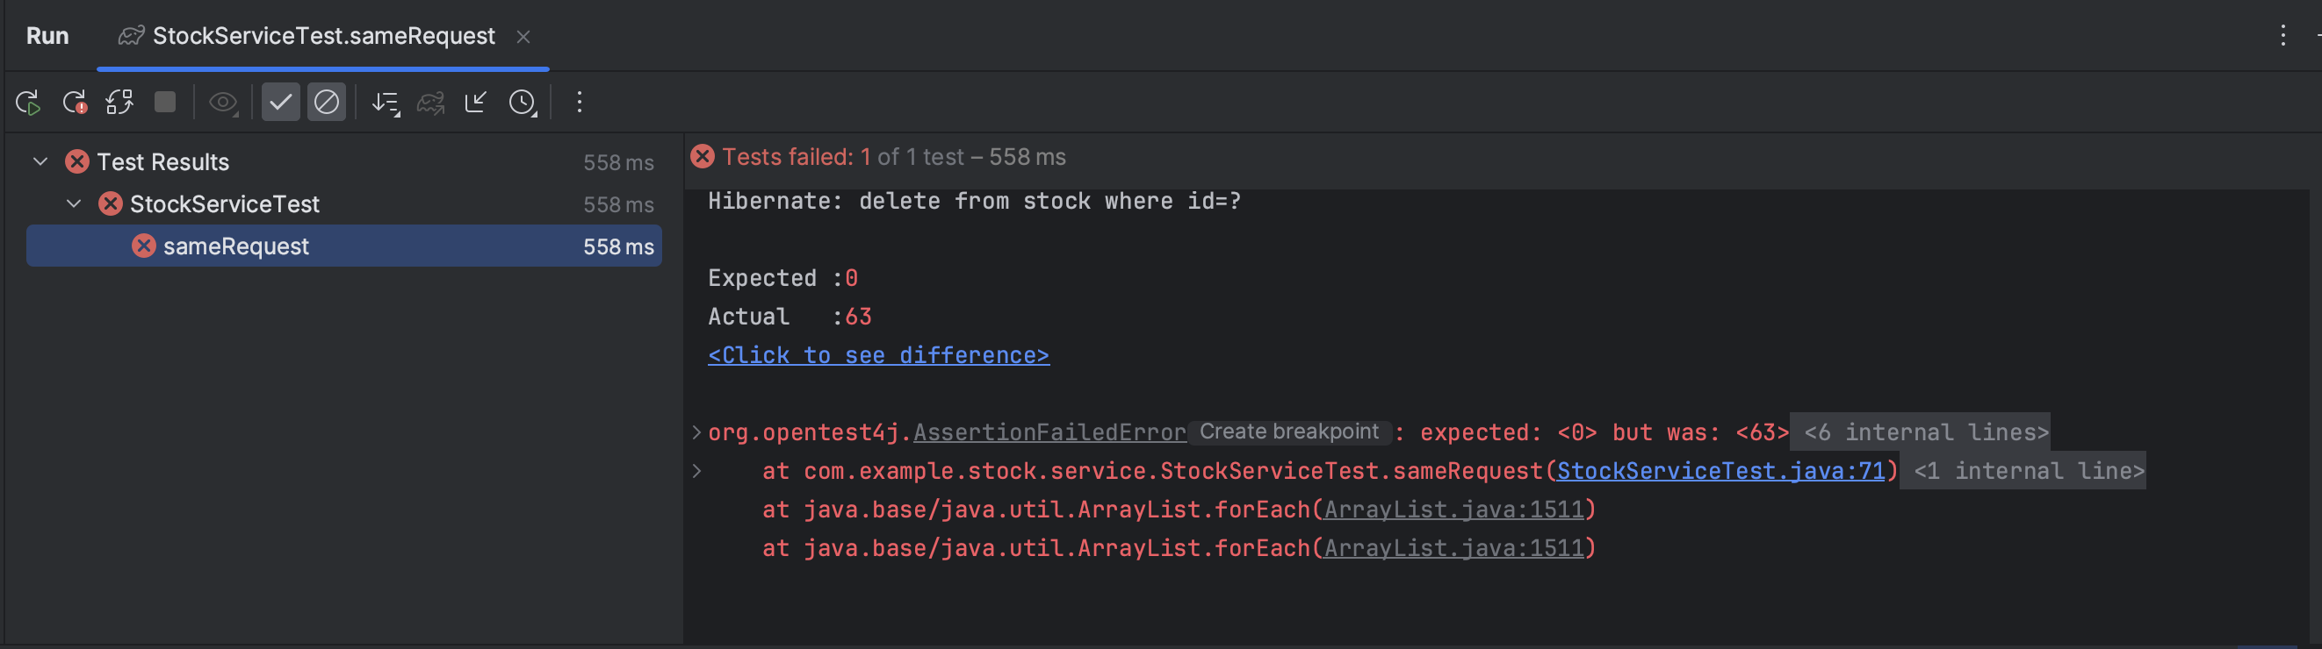The height and width of the screenshot is (649, 2322).
Task: Collapse the Test Results node
Action: 40,162
